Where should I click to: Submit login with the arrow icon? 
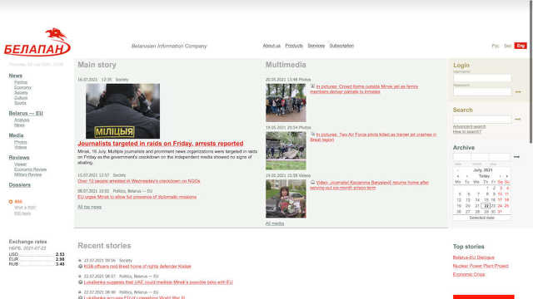518,91
